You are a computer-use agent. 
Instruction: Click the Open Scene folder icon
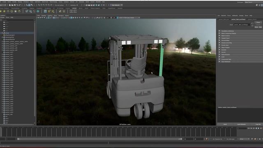tap(12, 5)
